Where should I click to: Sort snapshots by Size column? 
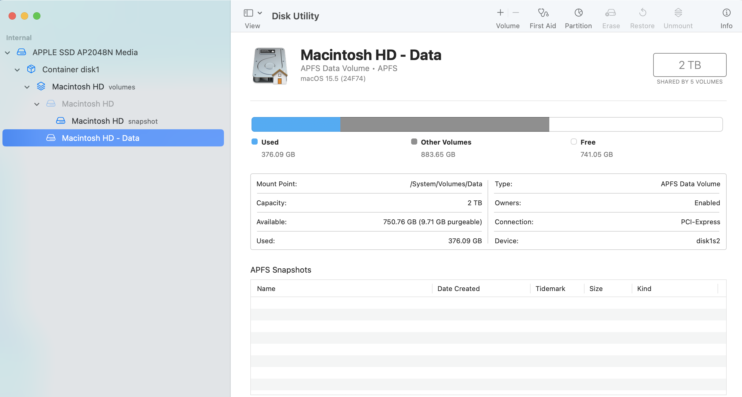click(608, 289)
